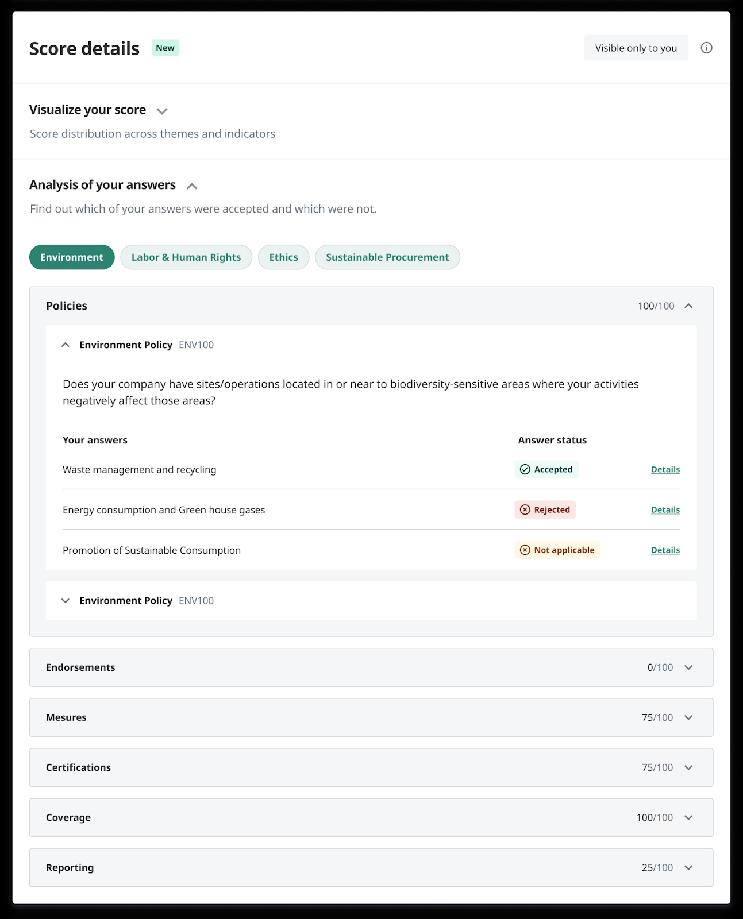The height and width of the screenshot is (919, 743).
Task: Expand the Endorsements section
Action: click(688, 667)
